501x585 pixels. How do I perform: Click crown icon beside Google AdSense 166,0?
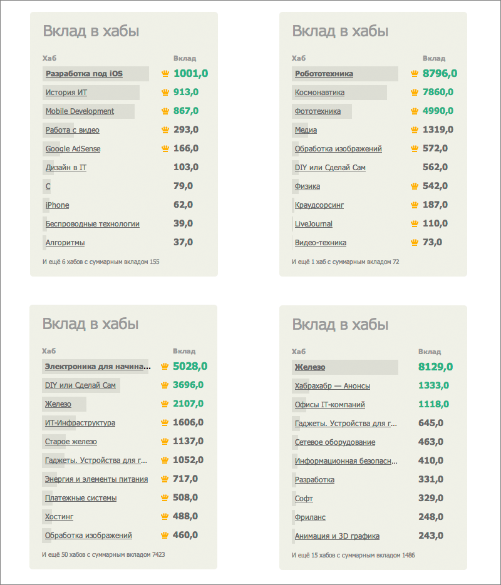pyautogui.click(x=165, y=149)
